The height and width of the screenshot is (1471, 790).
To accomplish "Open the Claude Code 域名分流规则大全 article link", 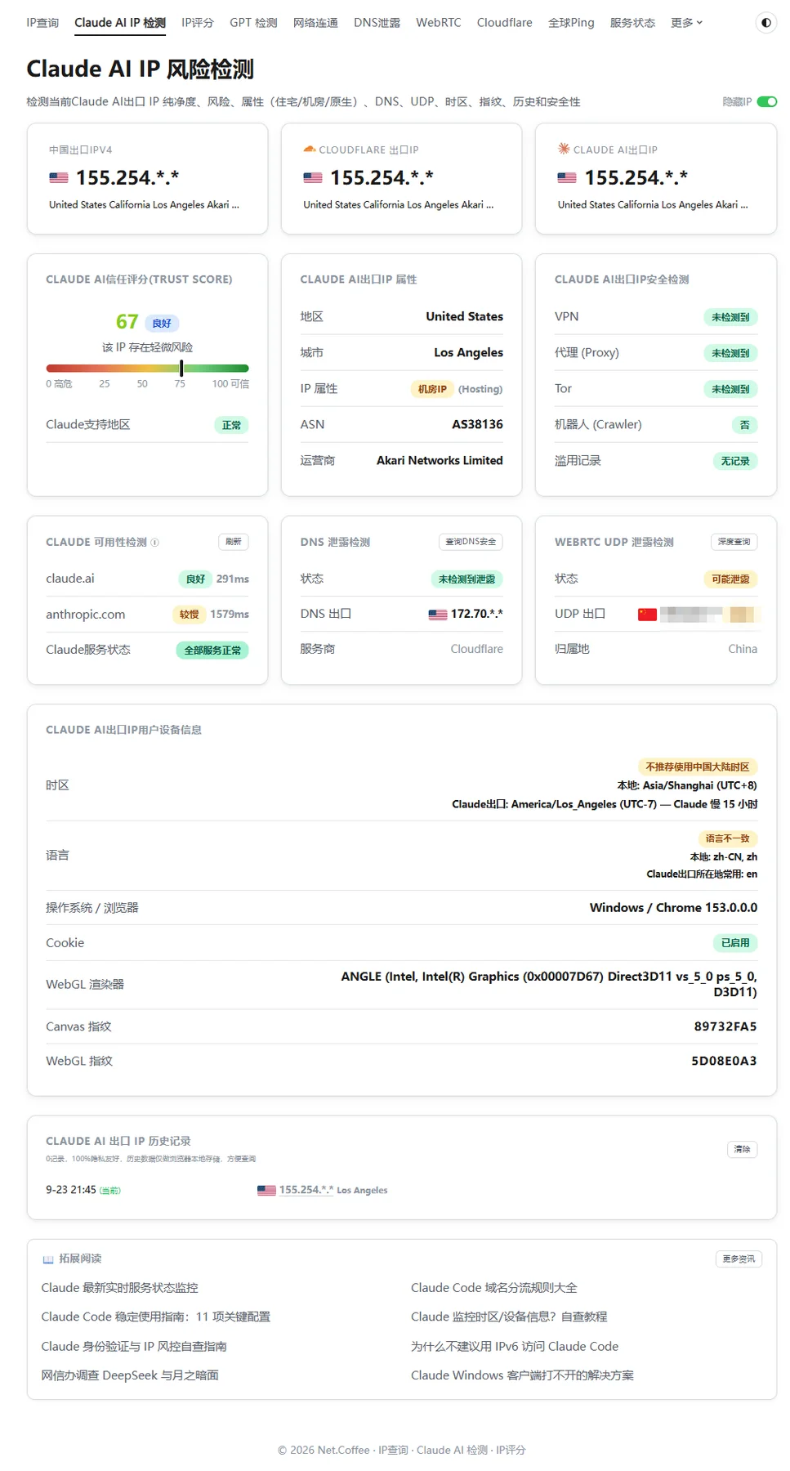I will (494, 1288).
